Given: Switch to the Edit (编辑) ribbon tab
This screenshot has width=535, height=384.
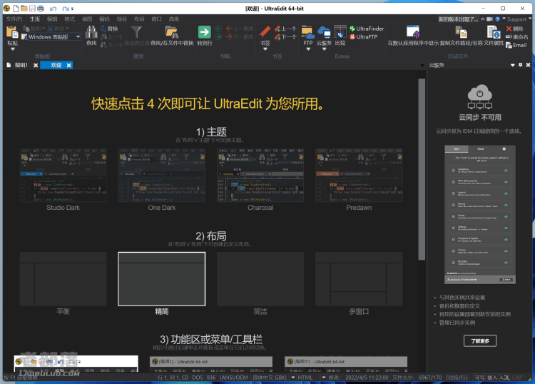Looking at the screenshot, I should [52, 19].
